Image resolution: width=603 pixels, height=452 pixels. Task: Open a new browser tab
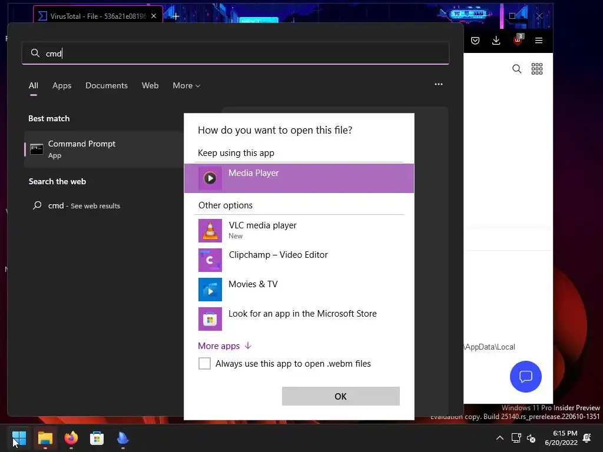click(x=175, y=16)
